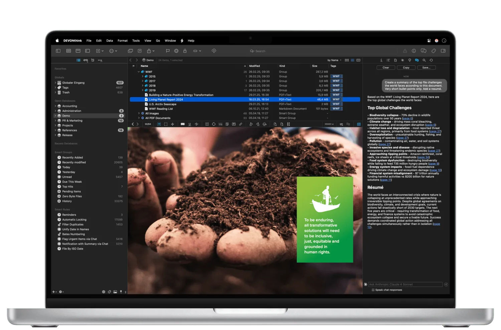Click the Clip to DEVONthink cloud icon
Viewport: 501px width, 330px height.
[213, 51]
